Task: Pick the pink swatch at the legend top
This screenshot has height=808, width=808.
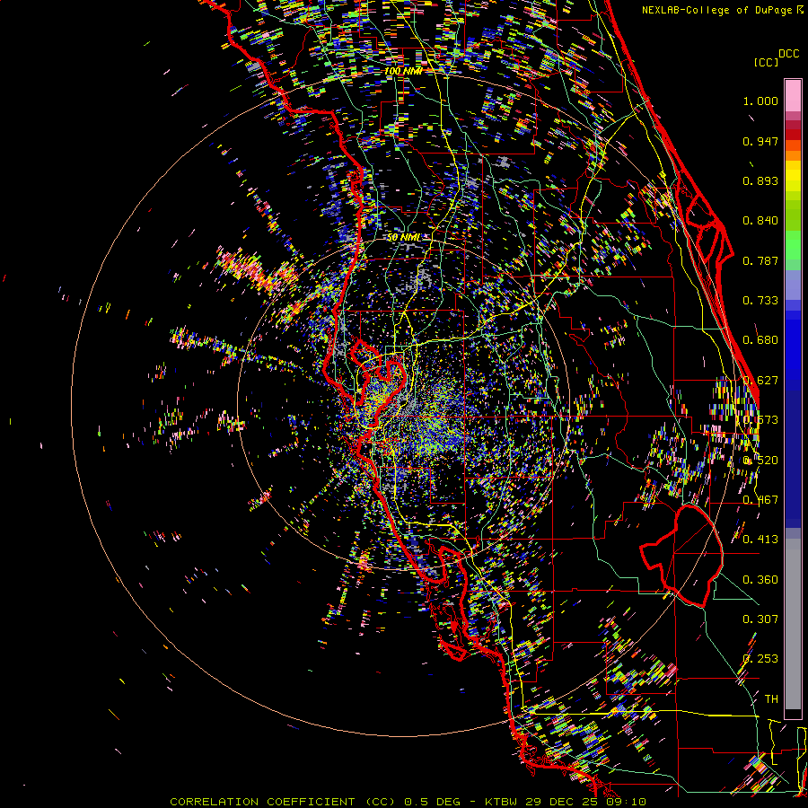Action: pos(793,95)
